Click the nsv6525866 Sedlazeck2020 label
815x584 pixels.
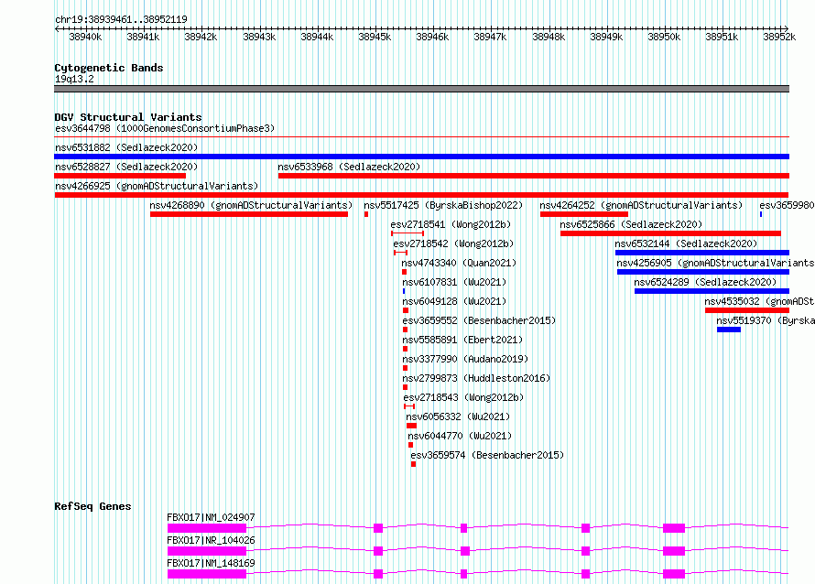click(631, 224)
